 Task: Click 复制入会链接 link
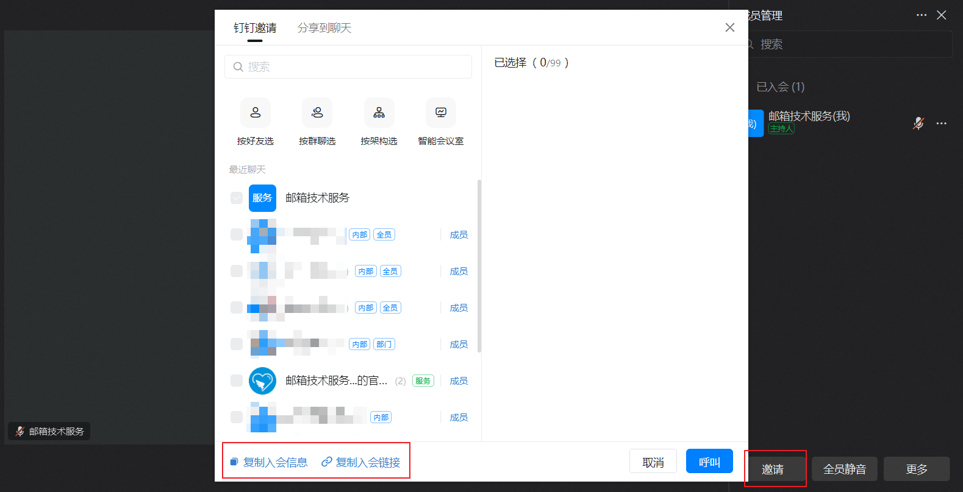[x=368, y=463]
